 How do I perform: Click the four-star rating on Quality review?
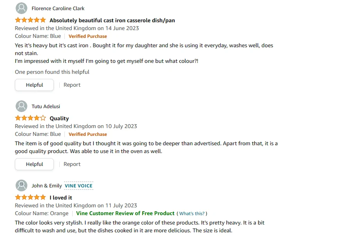(30, 118)
